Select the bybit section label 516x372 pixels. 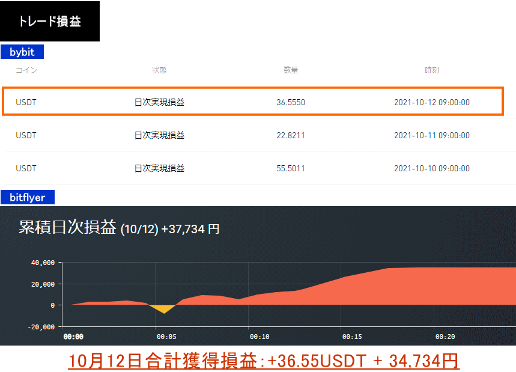(22, 52)
